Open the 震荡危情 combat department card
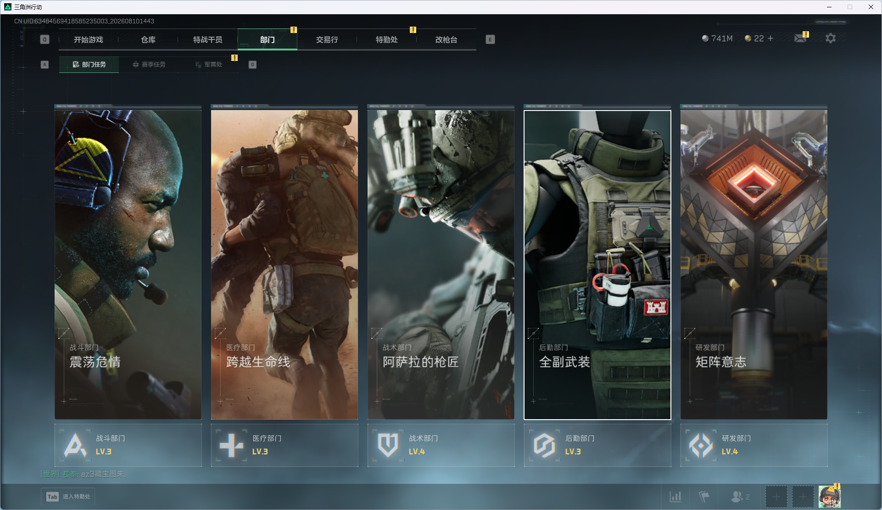Screen dimensions: 882x510 coord(128,265)
